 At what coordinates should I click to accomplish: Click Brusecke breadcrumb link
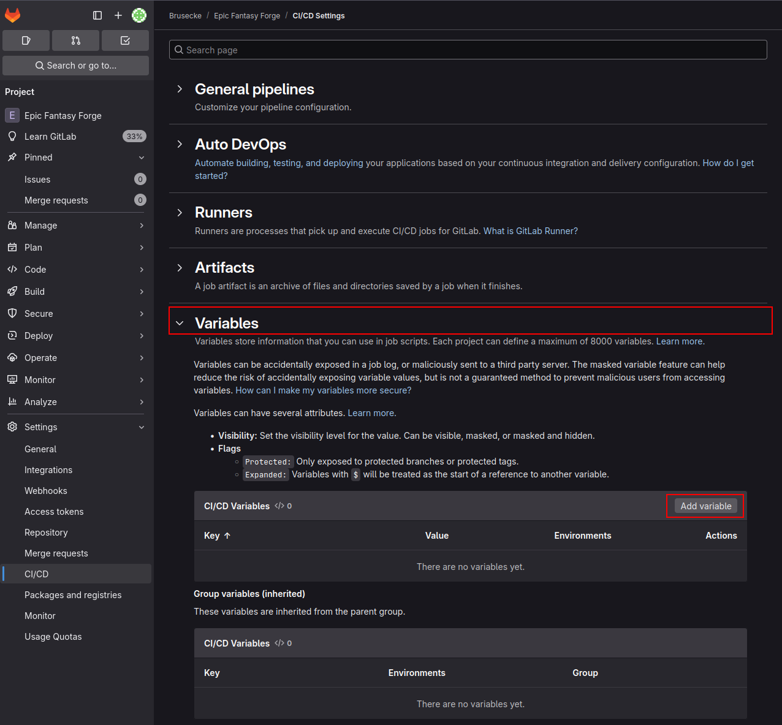[185, 16]
